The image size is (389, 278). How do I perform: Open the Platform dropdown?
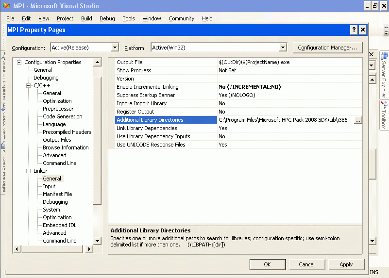(x=283, y=48)
